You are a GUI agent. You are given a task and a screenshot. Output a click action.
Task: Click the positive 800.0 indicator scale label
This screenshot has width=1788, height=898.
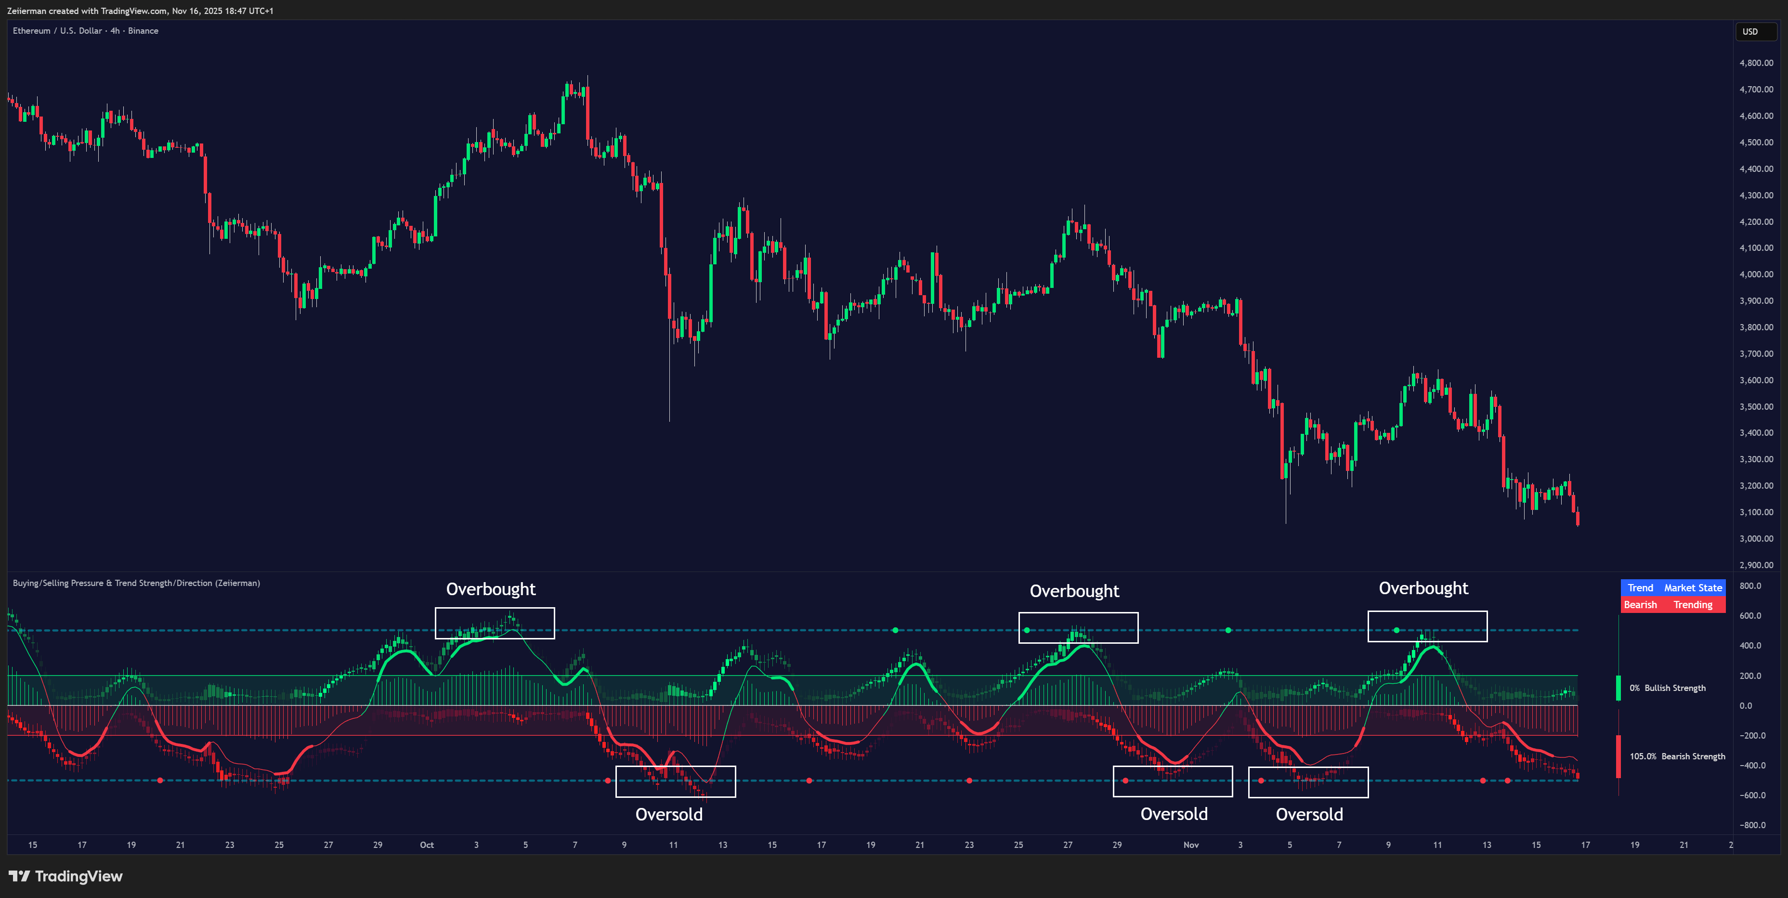(1750, 586)
